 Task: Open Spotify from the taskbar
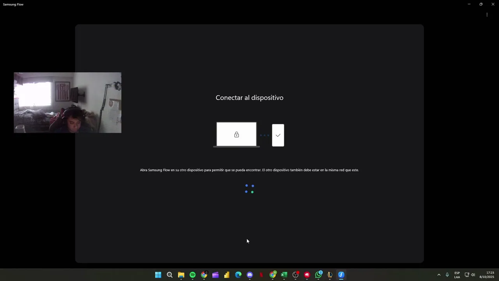[x=193, y=275]
